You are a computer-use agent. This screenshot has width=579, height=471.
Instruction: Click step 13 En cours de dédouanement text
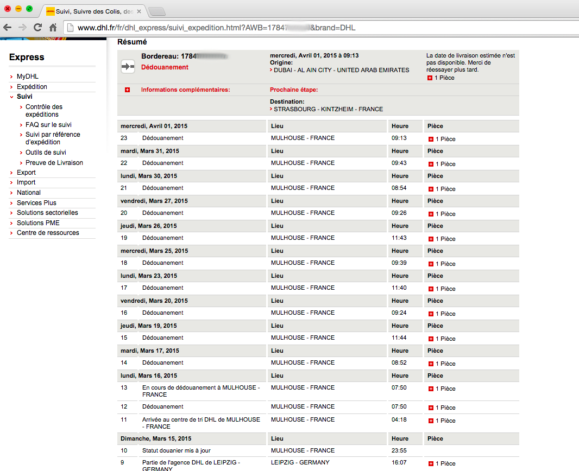click(x=202, y=391)
